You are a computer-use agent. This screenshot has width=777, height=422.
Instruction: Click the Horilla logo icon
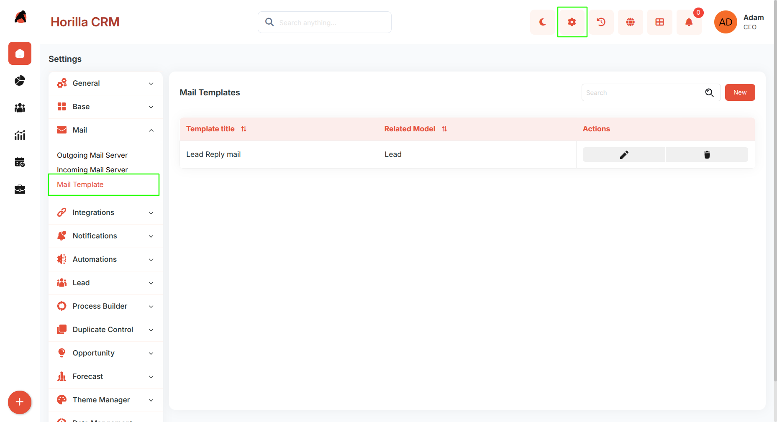pos(20,17)
